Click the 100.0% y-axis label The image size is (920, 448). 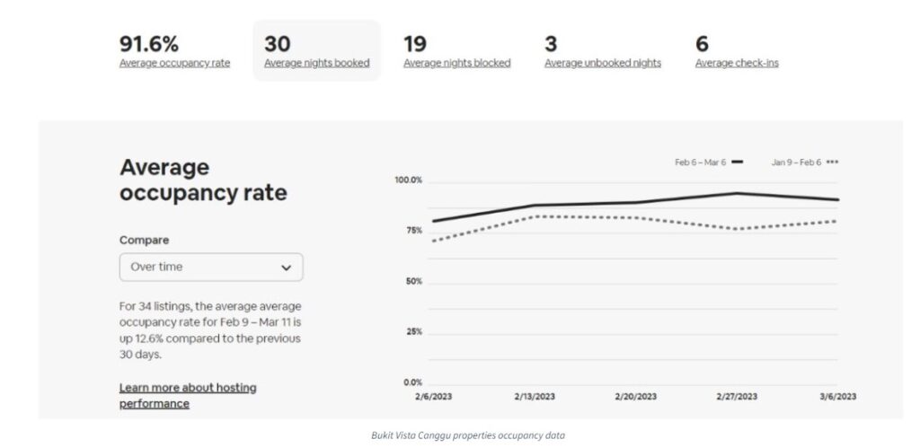coord(408,180)
